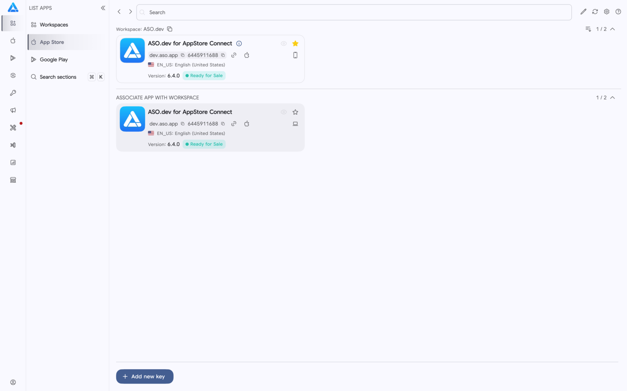Click the app icon thumbnail in the Associate App card
627x391 pixels.
[x=132, y=119]
